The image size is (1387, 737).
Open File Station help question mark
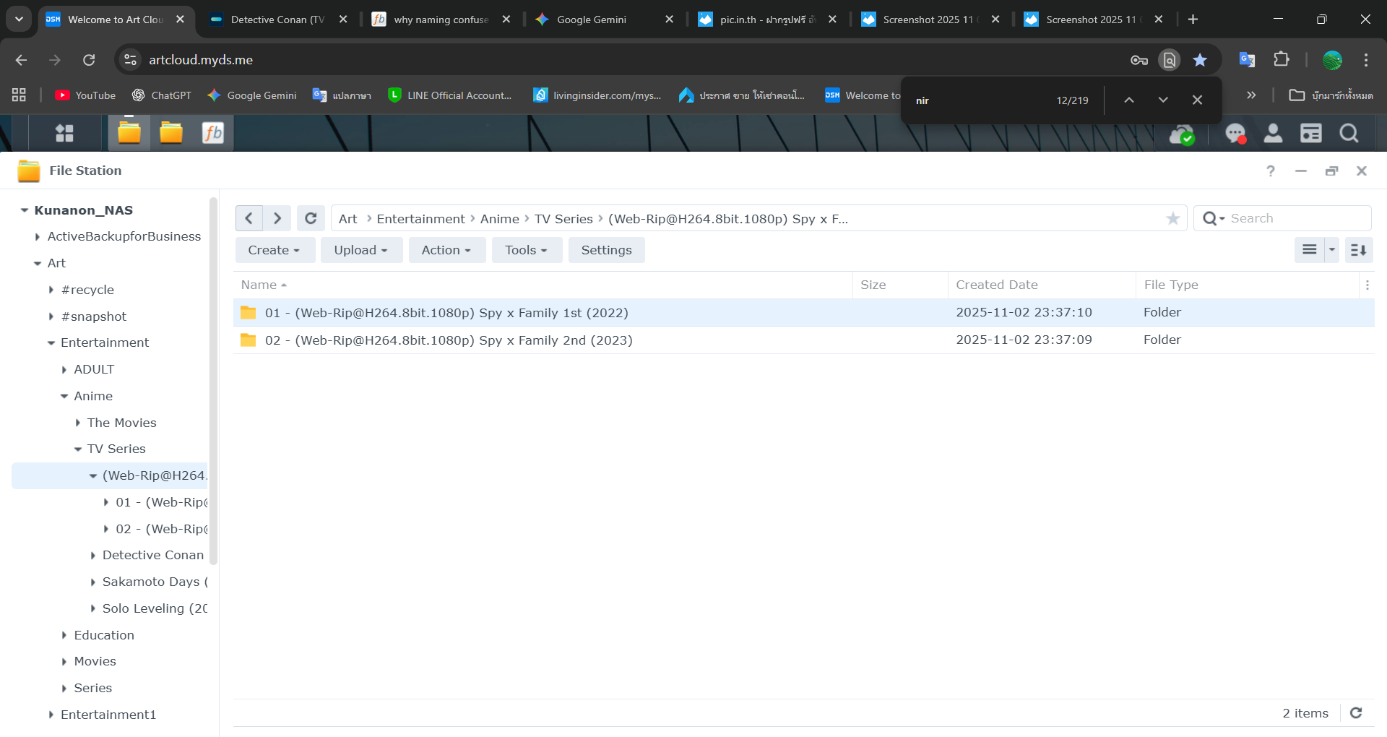click(1270, 171)
